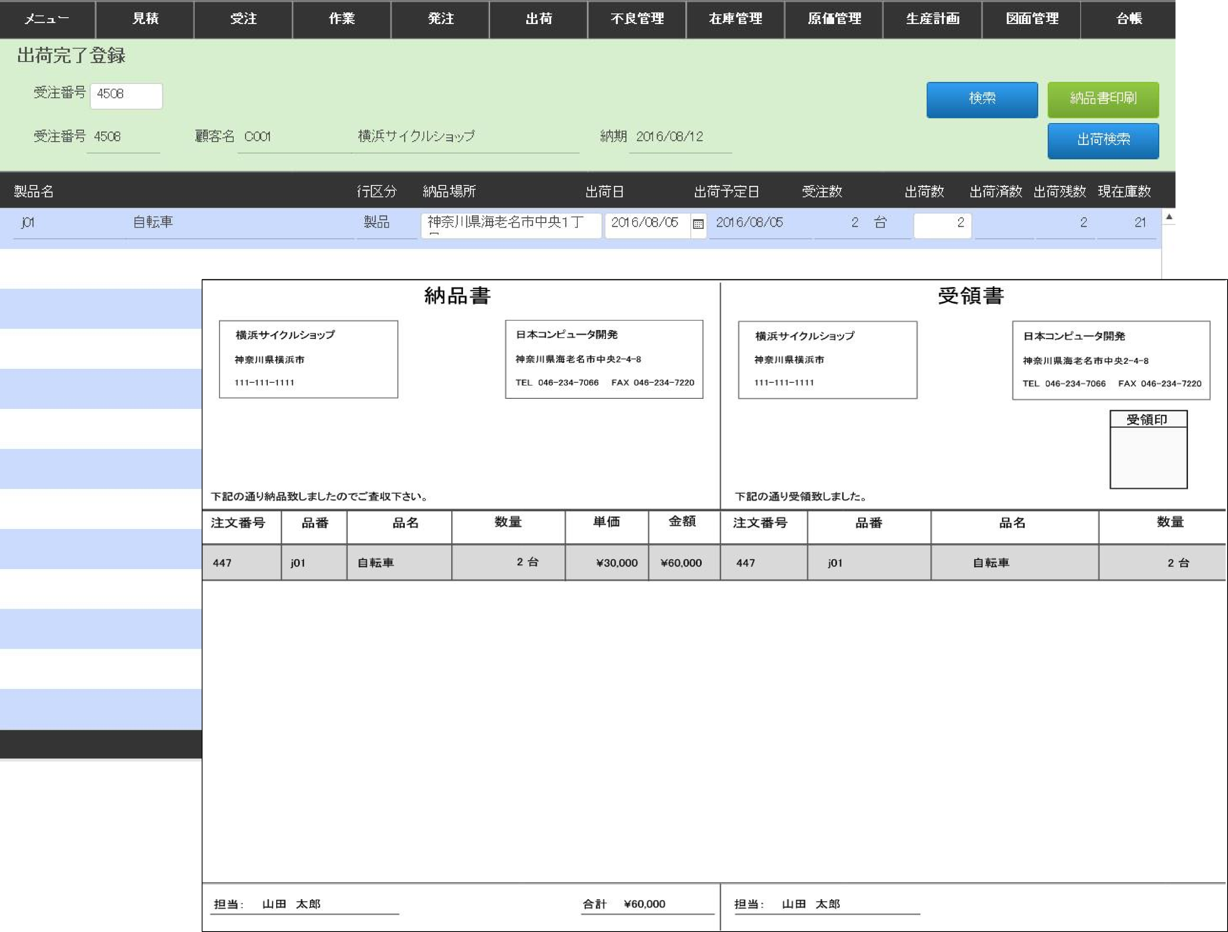Click the 出荷予定日 value 2016/08/05
Screen dimensions: 1228x932
(749, 223)
